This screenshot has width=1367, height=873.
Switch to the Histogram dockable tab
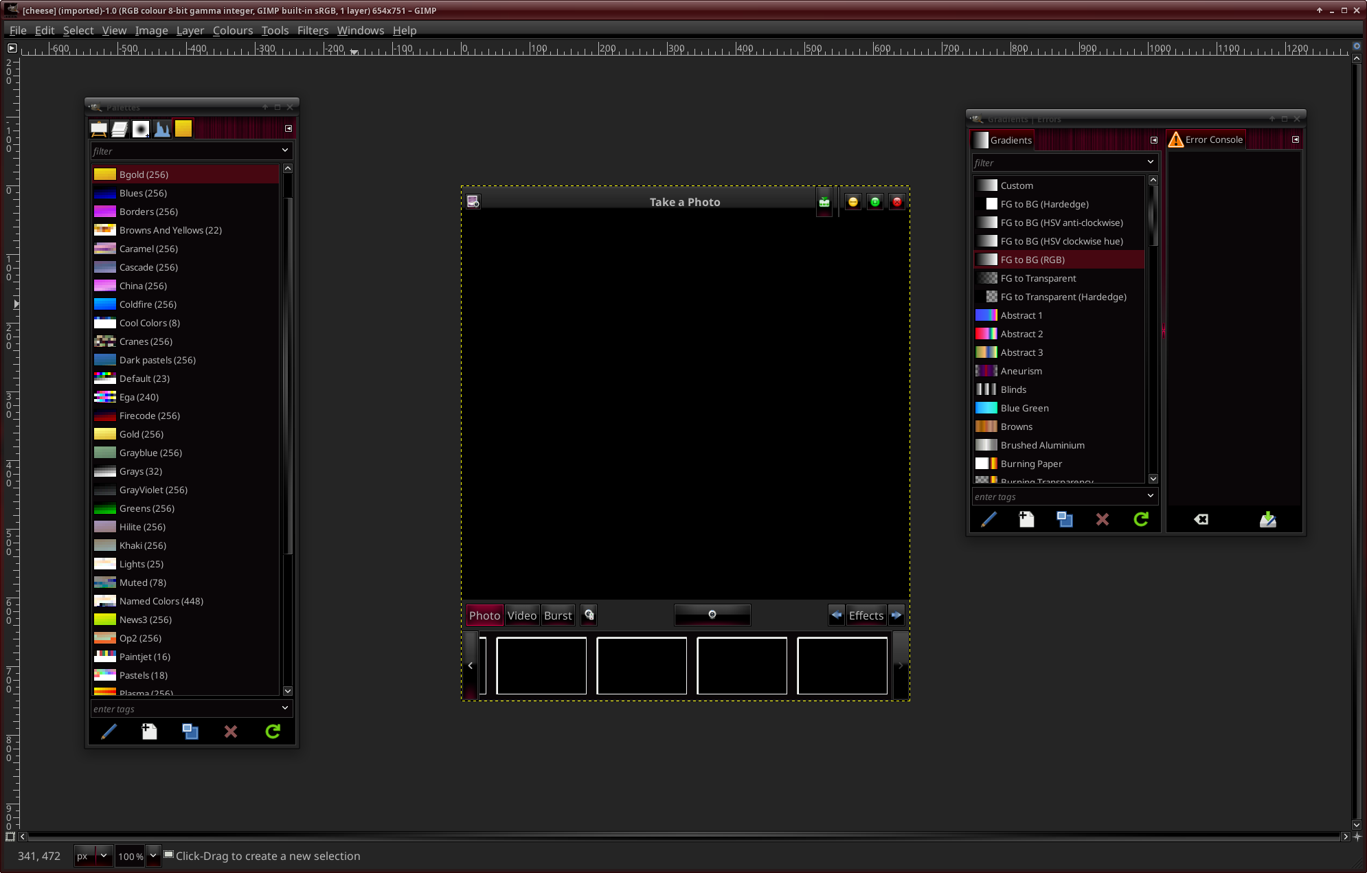[x=162, y=128]
